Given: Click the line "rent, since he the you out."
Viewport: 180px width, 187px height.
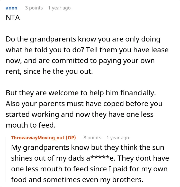Looking at the screenshot, I should coord(49,71).
